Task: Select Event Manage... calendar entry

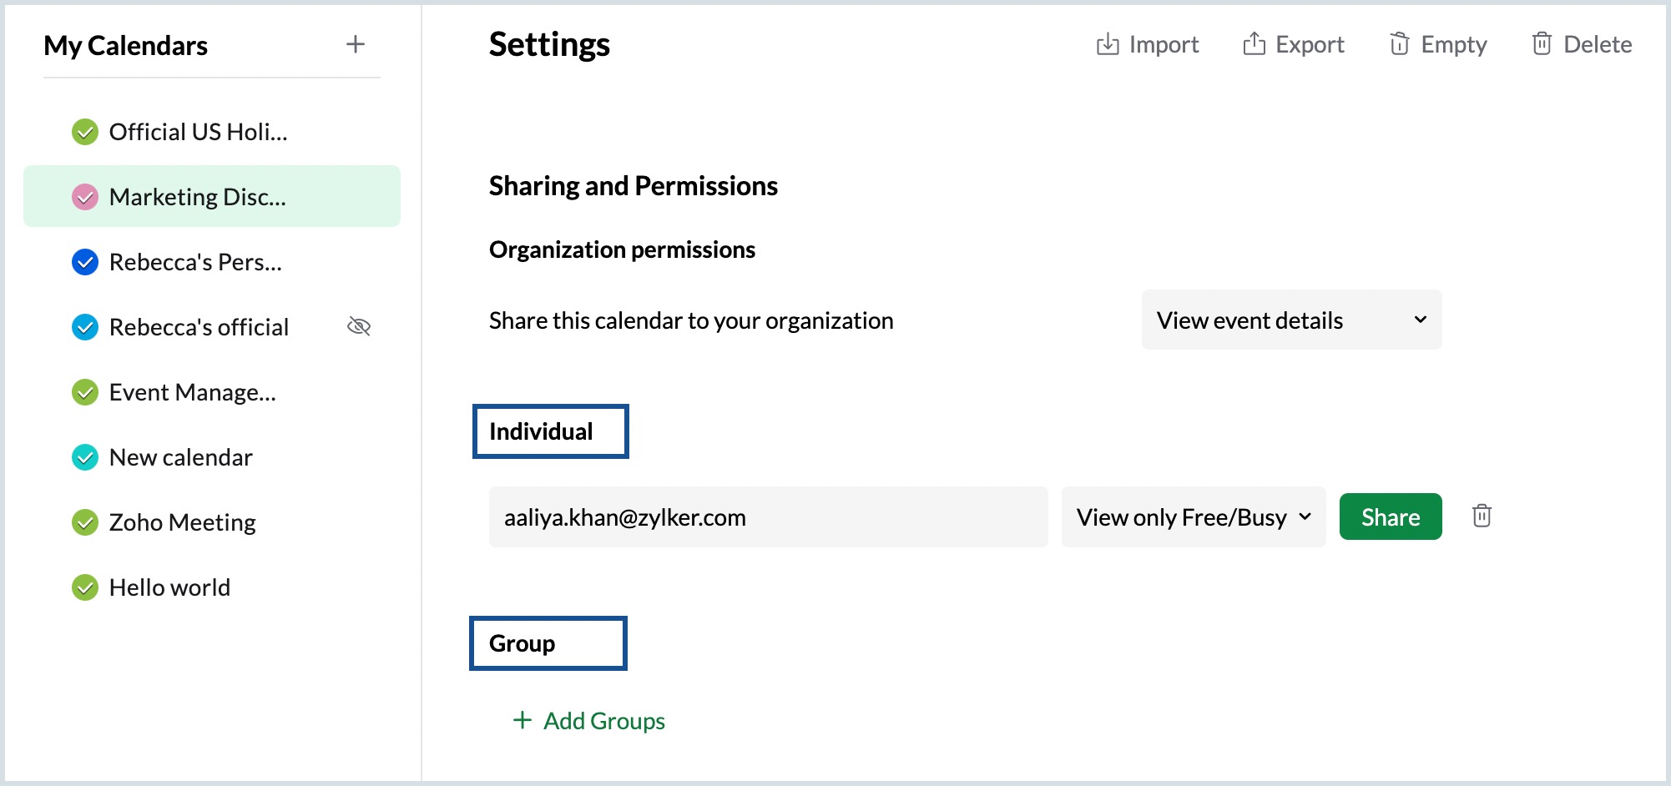Action: pos(193,392)
